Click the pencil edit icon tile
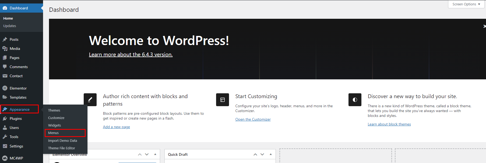This screenshot has height=163, width=486. [90, 100]
